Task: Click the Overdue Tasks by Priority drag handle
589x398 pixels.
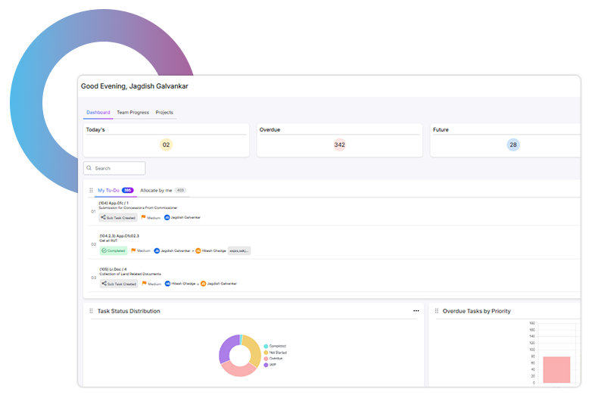Action: (437, 311)
